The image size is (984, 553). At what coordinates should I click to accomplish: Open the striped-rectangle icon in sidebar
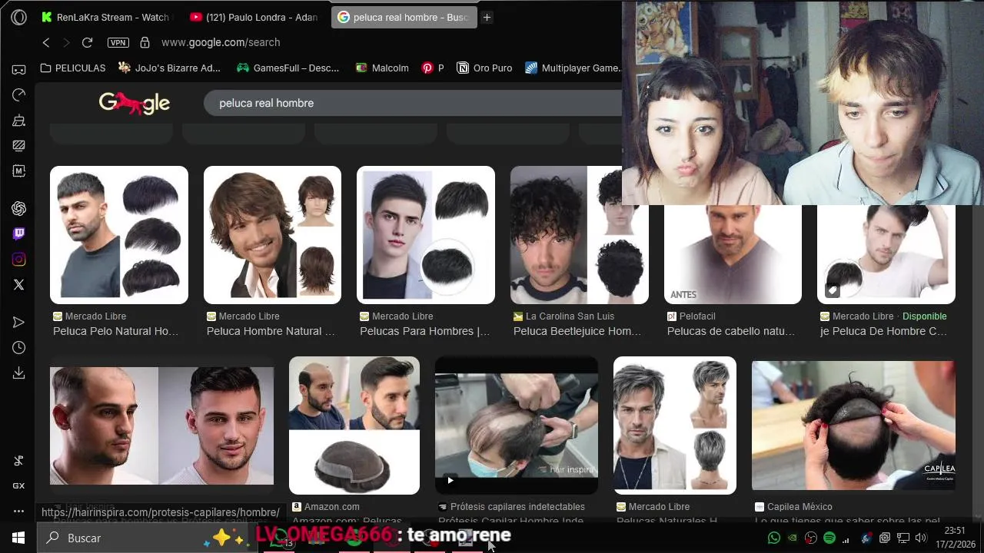pos(19,145)
